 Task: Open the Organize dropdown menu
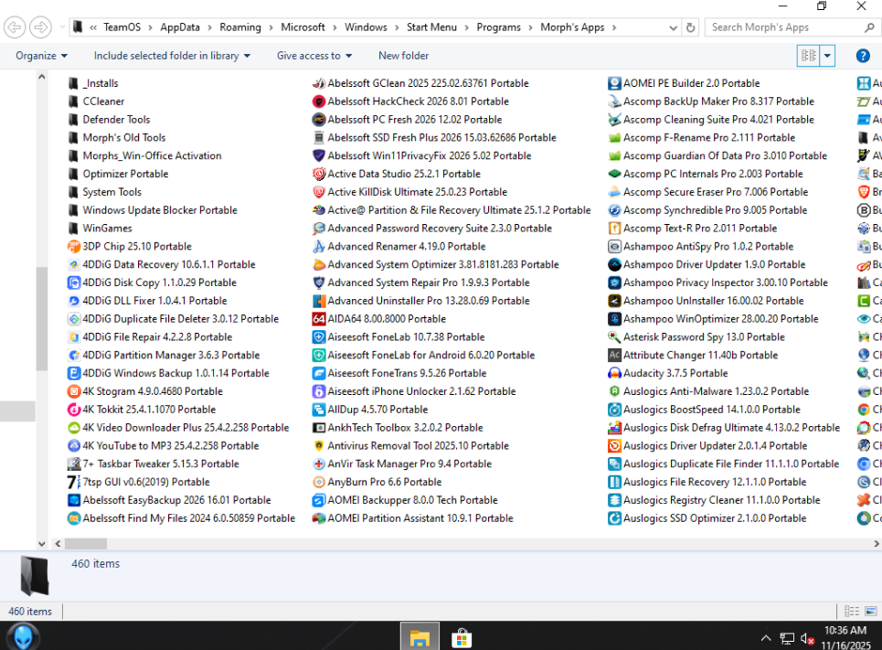(x=42, y=56)
